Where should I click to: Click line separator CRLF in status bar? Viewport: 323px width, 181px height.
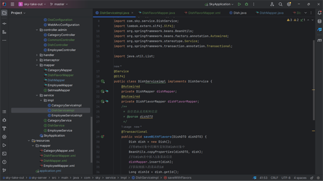275,178
